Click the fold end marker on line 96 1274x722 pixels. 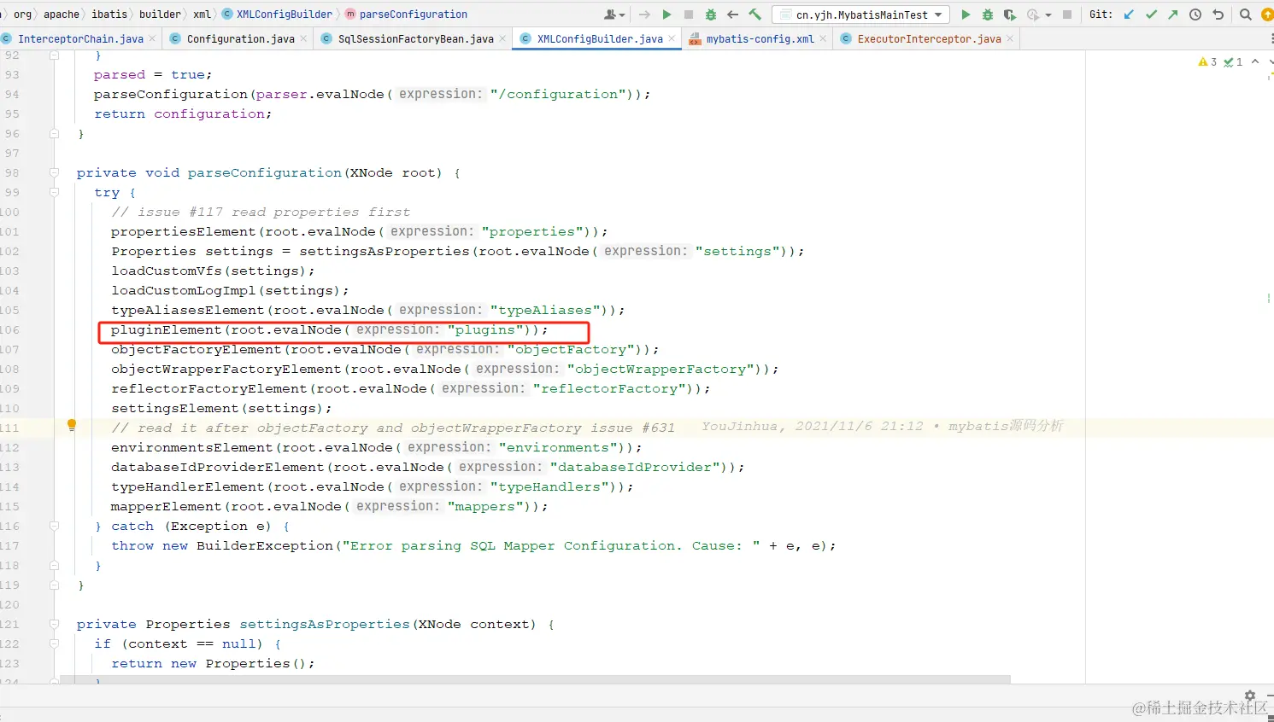[x=54, y=133]
